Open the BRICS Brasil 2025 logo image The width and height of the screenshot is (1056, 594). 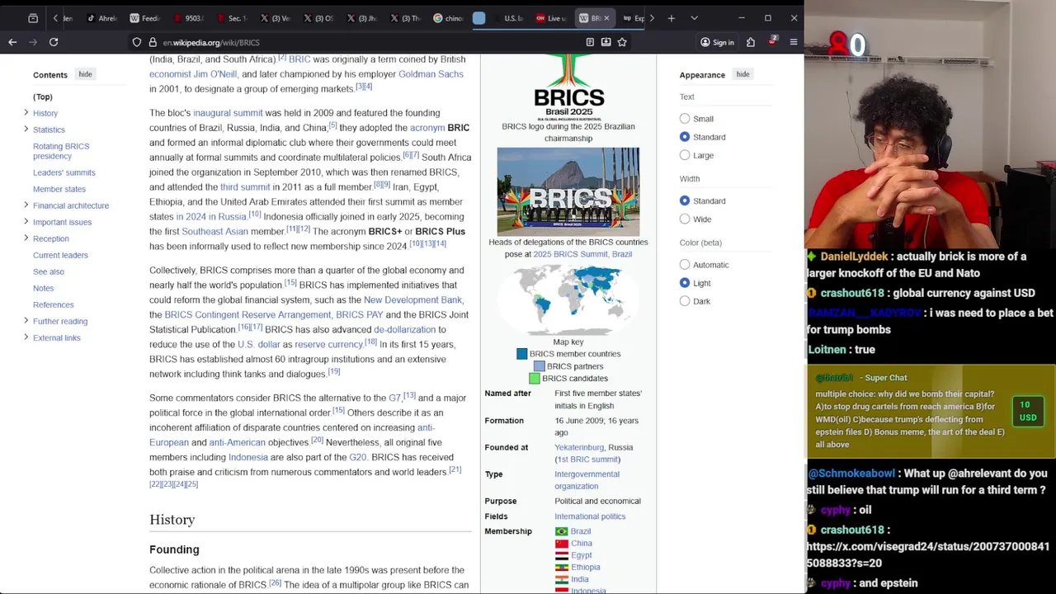[x=568, y=87]
